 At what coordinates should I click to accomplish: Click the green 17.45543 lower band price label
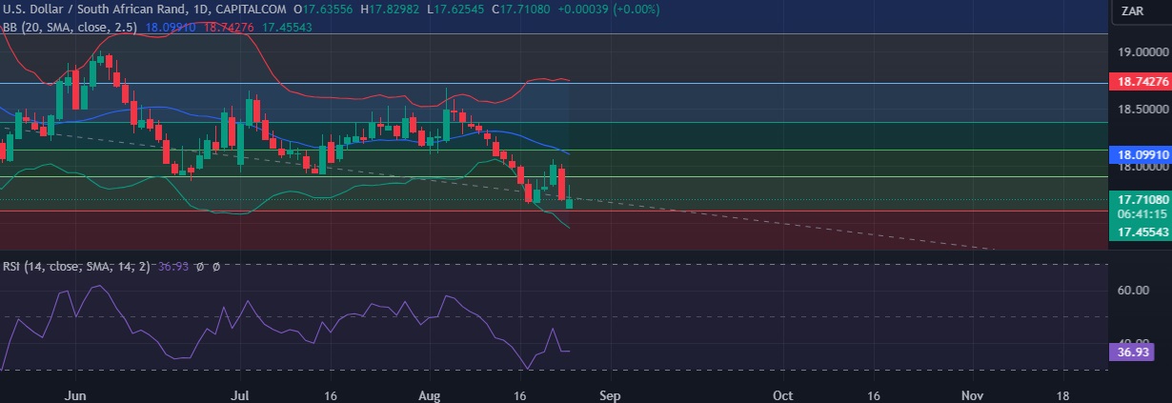point(1141,232)
